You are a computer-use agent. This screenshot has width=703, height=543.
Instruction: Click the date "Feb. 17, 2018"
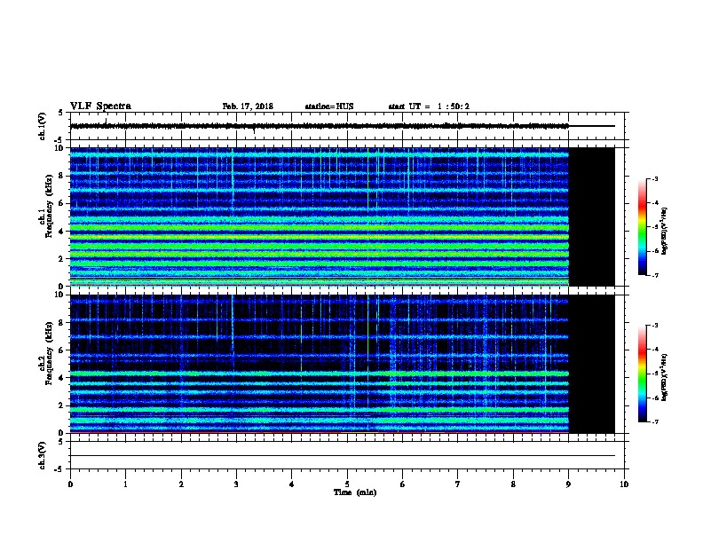coord(248,106)
